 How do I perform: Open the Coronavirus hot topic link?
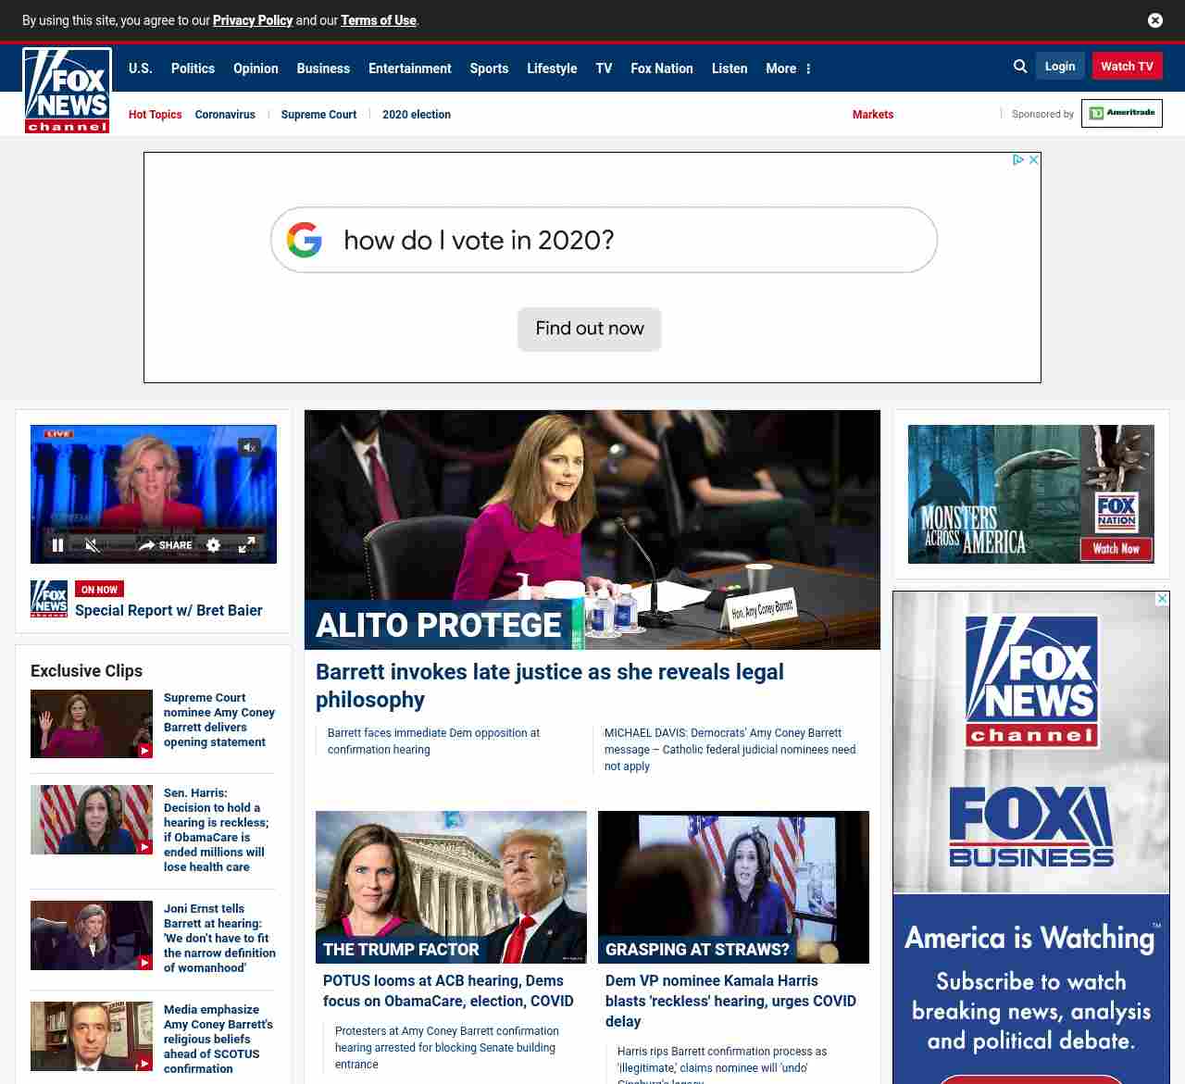(225, 115)
